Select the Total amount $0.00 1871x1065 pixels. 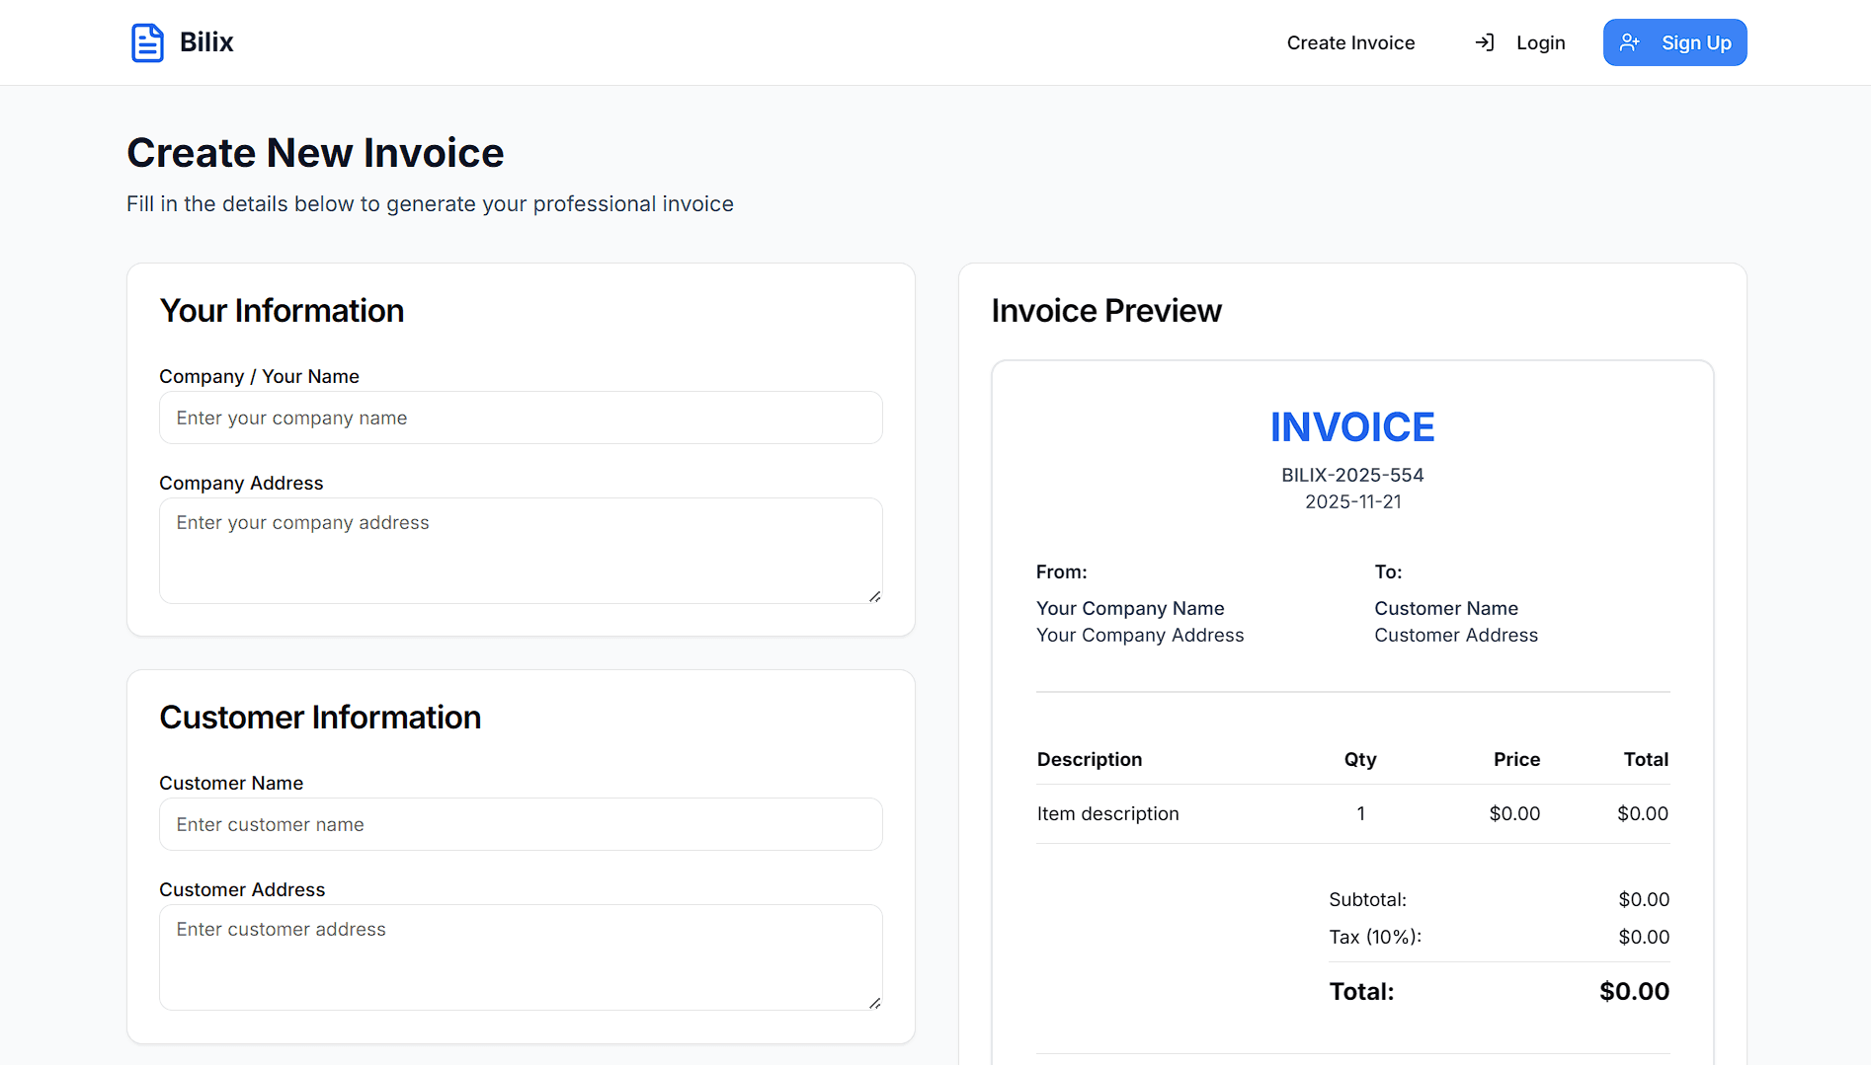click(1634, 991)
